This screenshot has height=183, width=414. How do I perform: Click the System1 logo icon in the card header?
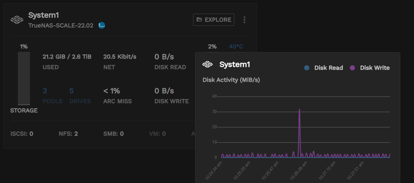pyautogui.click(x=17, y=20)
